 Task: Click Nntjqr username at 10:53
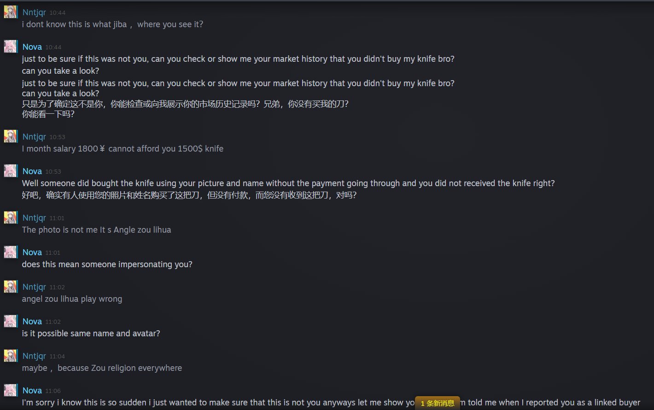34,137
